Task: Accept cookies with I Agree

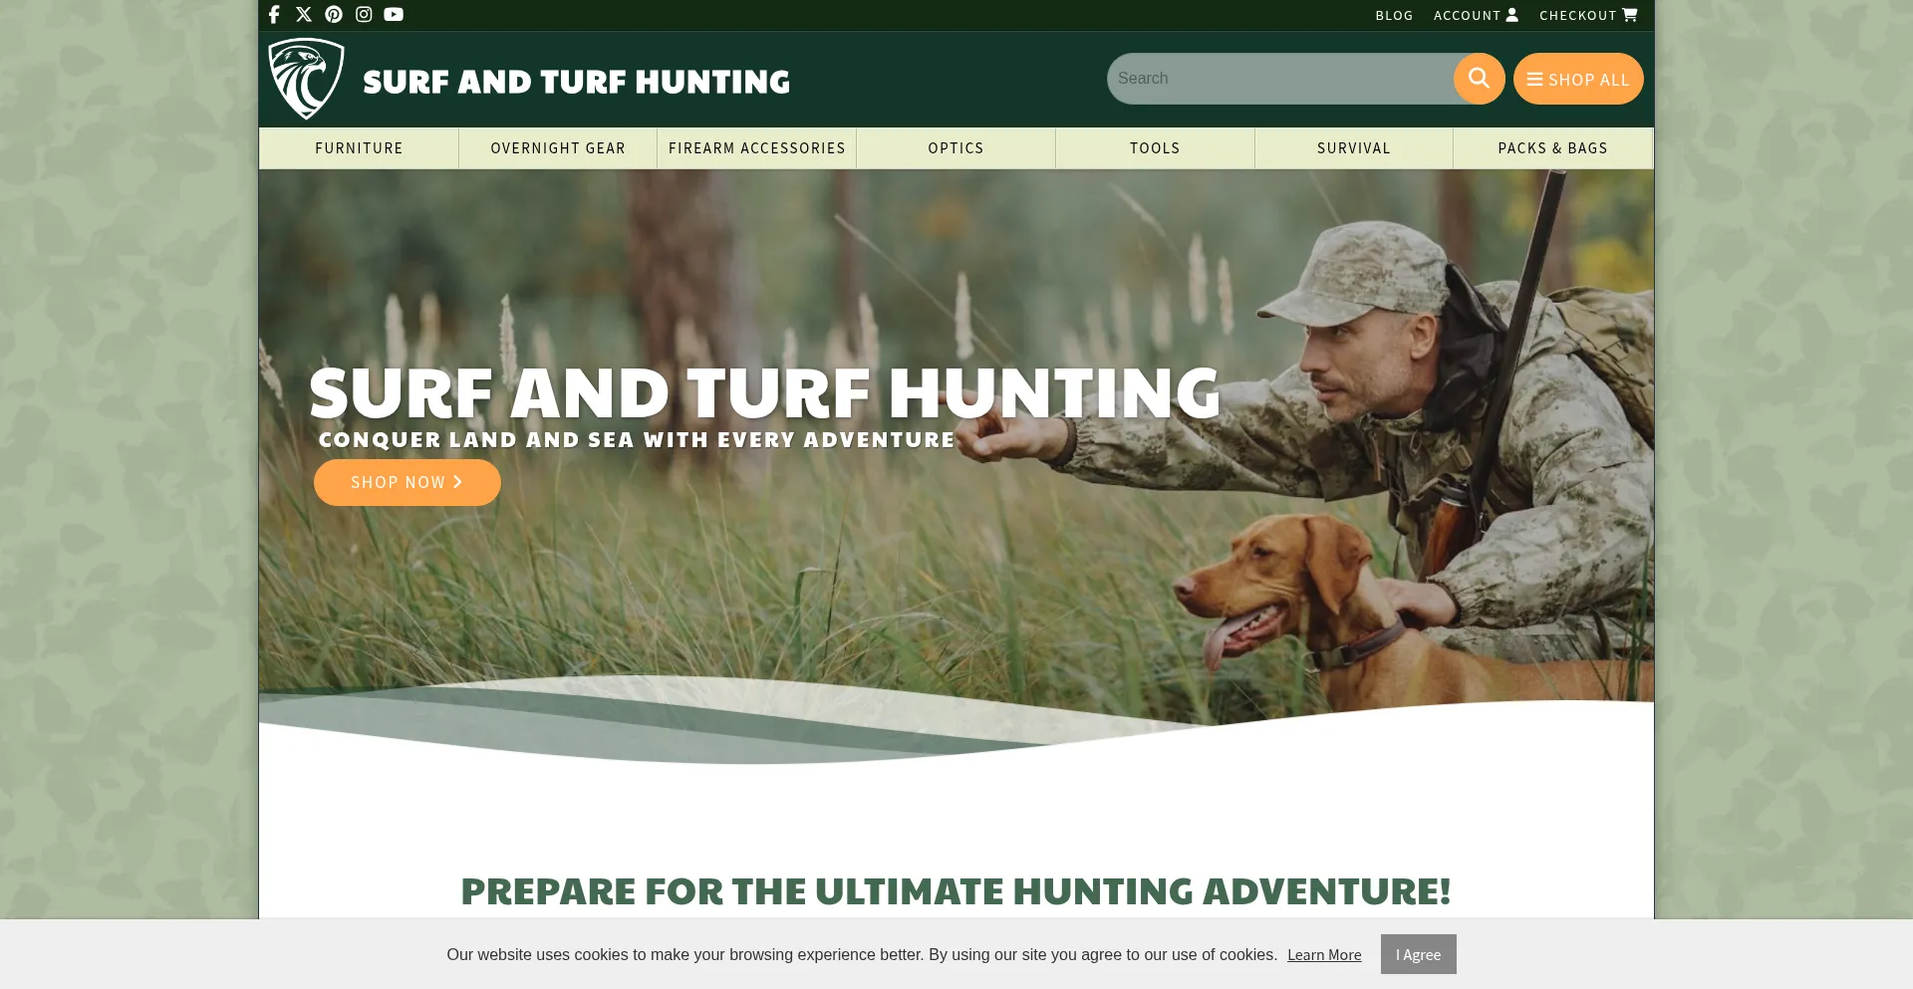Action: [x=1418, y=954]
